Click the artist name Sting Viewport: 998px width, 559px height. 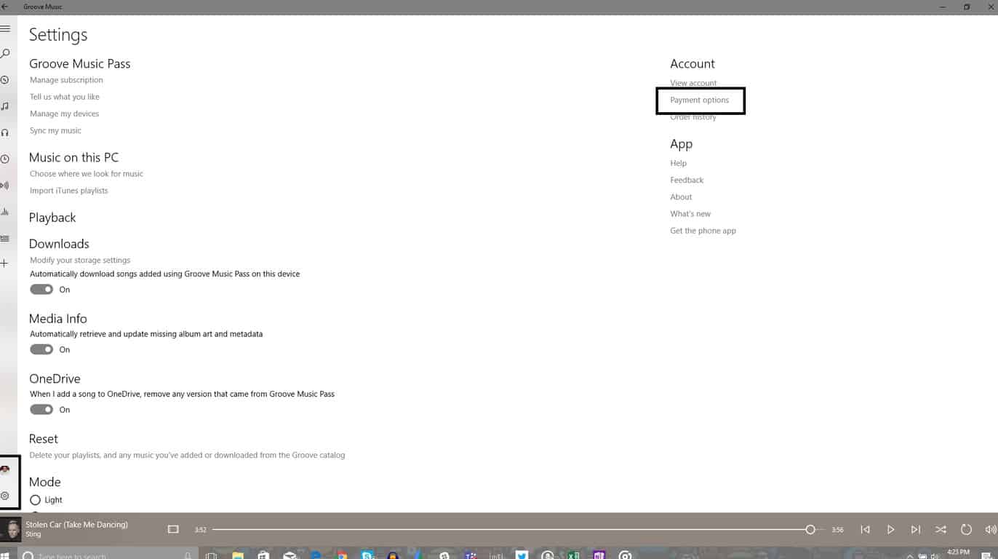[33, 534]
